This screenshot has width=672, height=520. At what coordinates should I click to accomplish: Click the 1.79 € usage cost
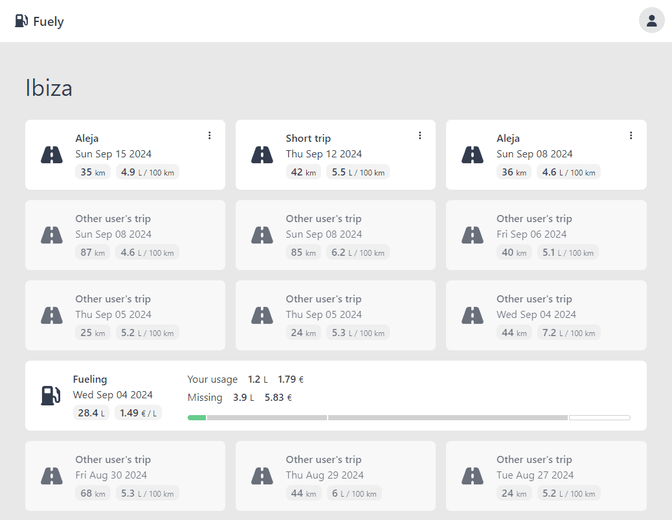[x=291, y=379]
